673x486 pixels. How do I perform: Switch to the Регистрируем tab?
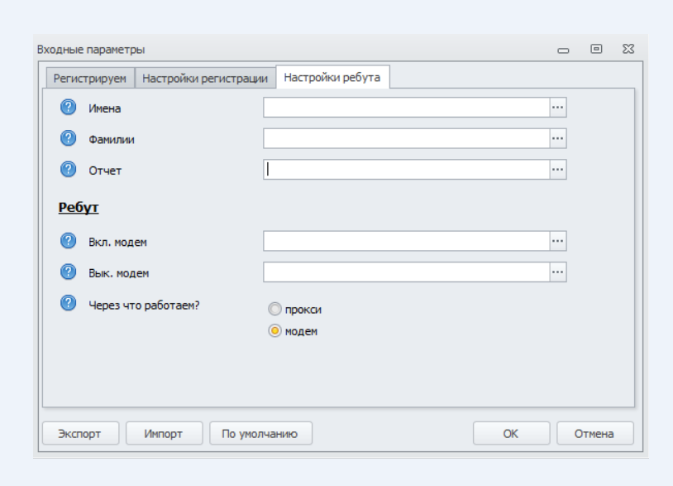coord(90,79)
